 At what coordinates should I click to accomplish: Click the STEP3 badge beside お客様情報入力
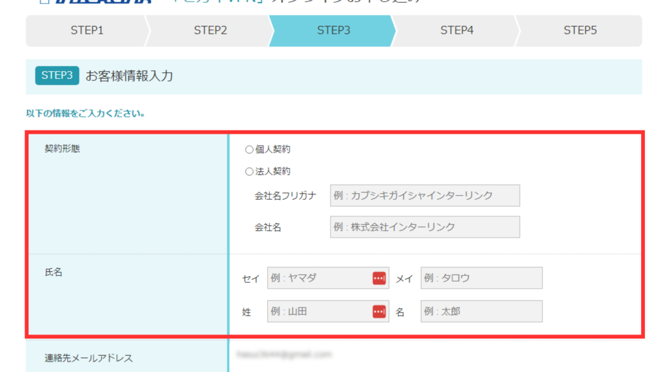[57, 76]
